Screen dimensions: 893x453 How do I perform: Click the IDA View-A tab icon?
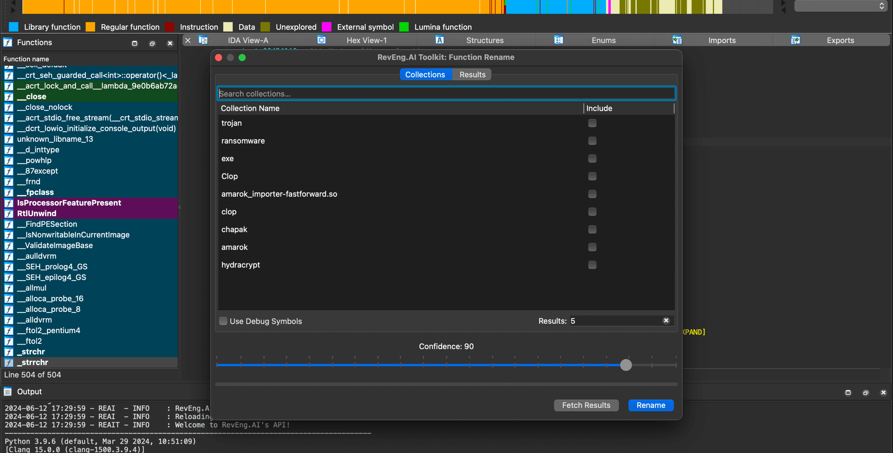(203, 40)
